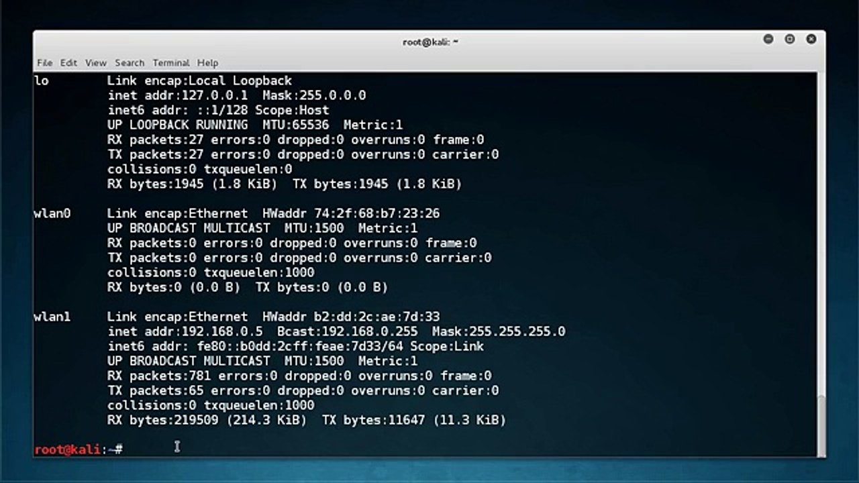This screenshot has width=859, height=483.
Task: Open the Help menu
Action: [x=207, y=62]
